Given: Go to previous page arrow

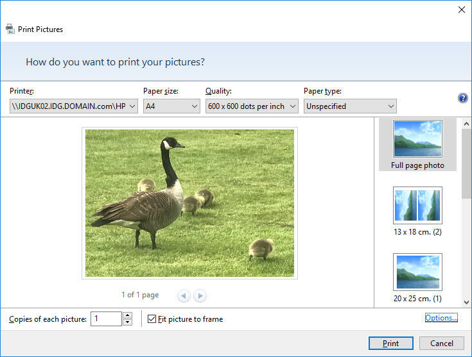Looking at the screenshot, I should [x=184, y=295].
